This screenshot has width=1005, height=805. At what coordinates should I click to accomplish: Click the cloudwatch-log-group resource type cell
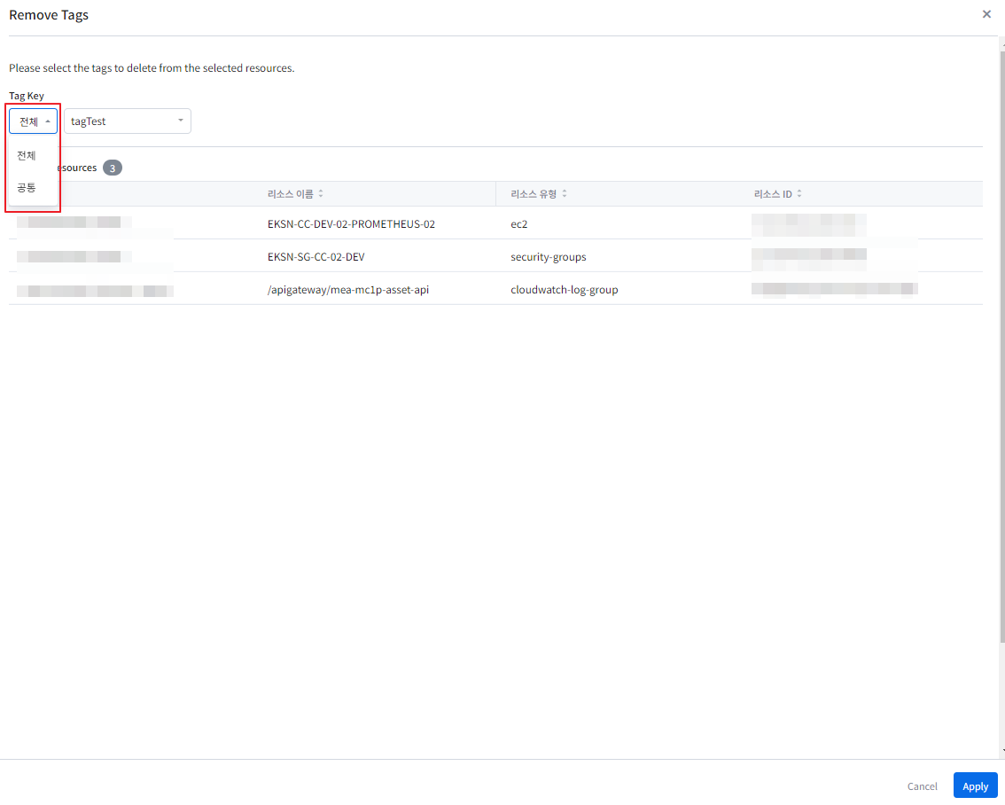click(564, 290)
